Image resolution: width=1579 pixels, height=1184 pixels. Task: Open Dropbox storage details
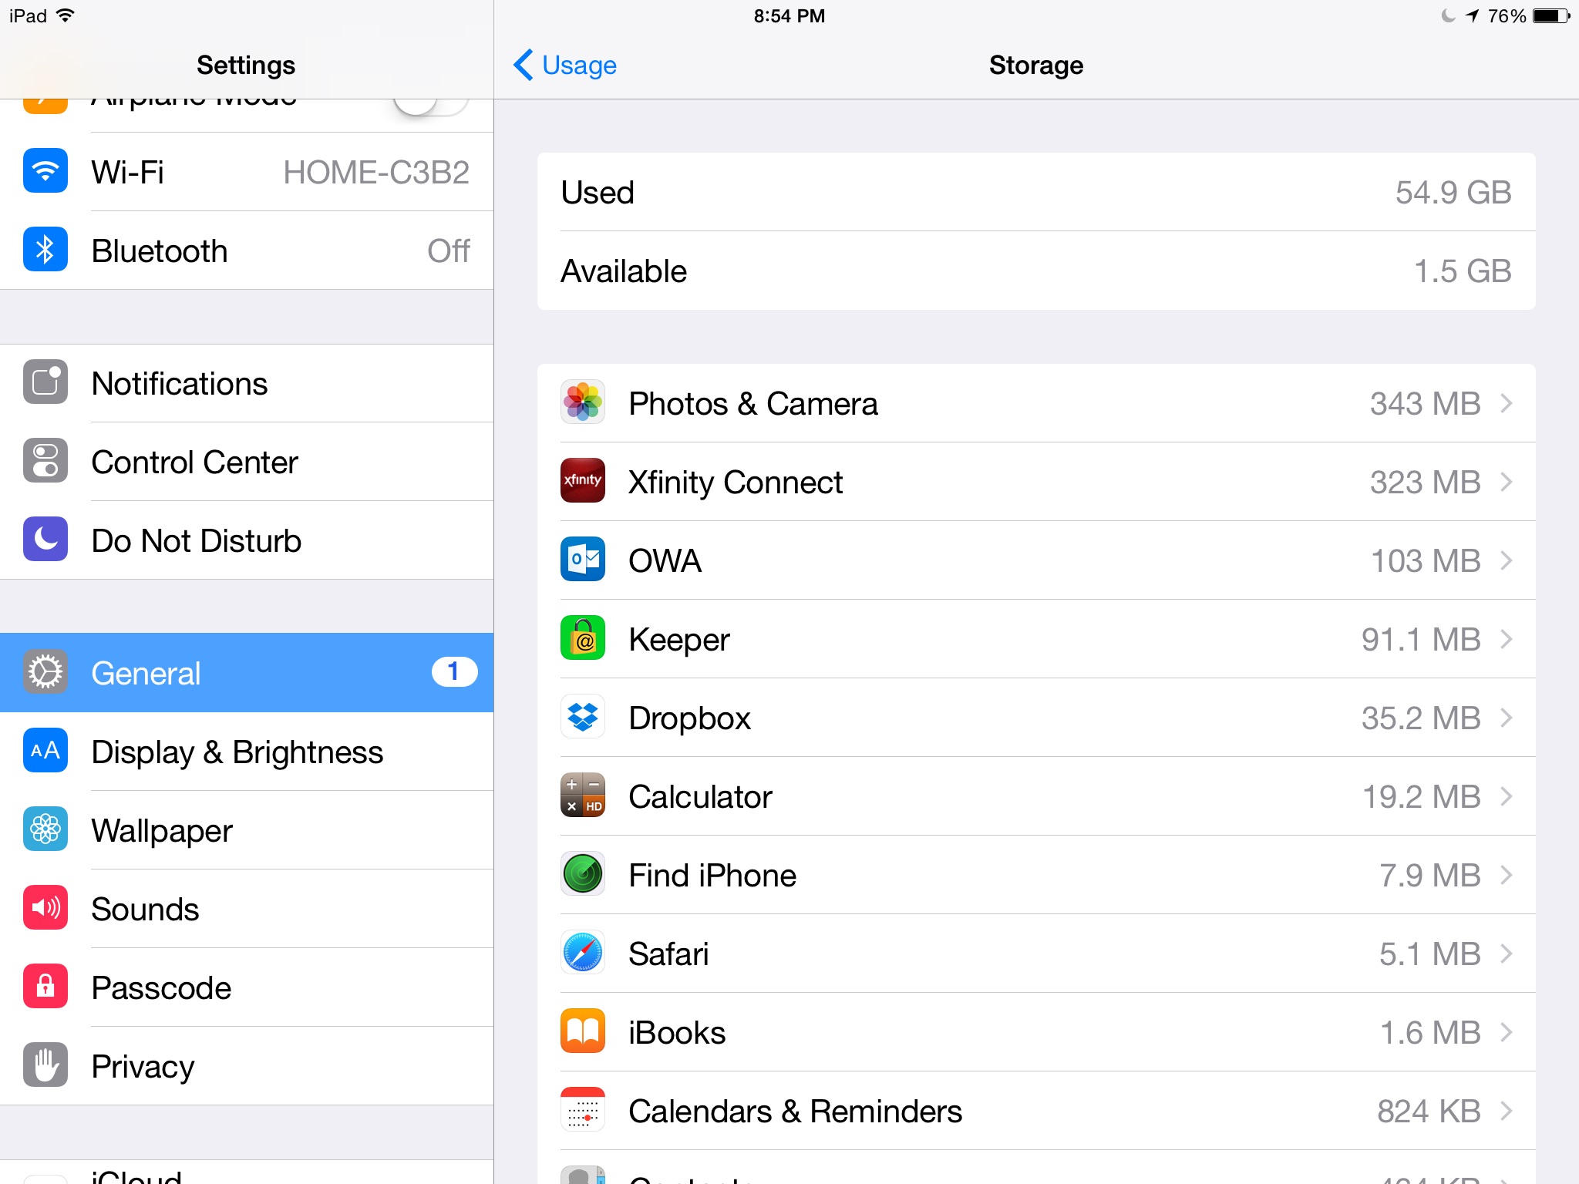tap(1039, 718)
